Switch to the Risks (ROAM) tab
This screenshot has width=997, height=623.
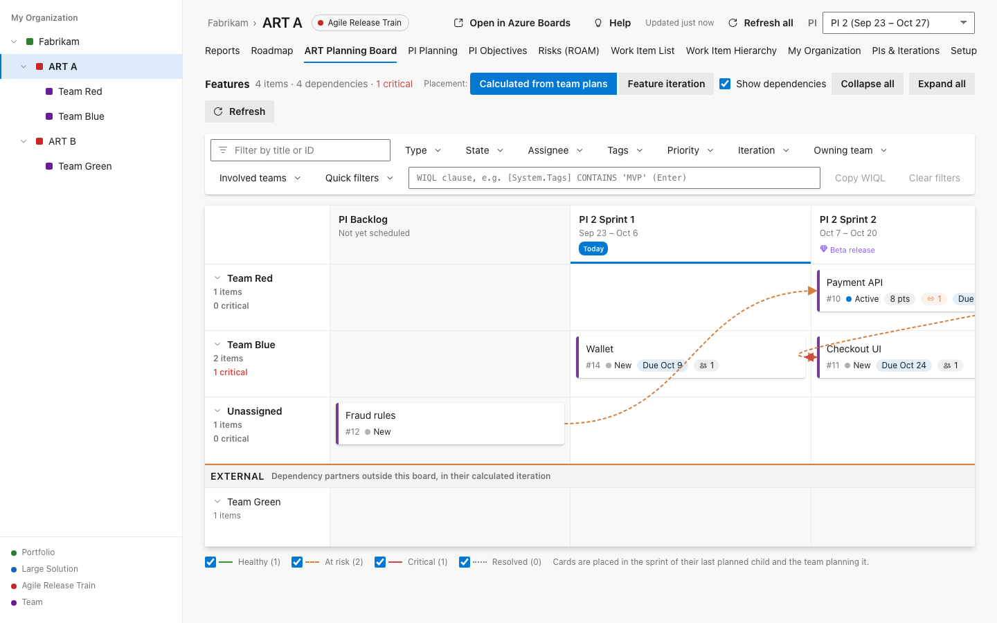tap(568, 51)
